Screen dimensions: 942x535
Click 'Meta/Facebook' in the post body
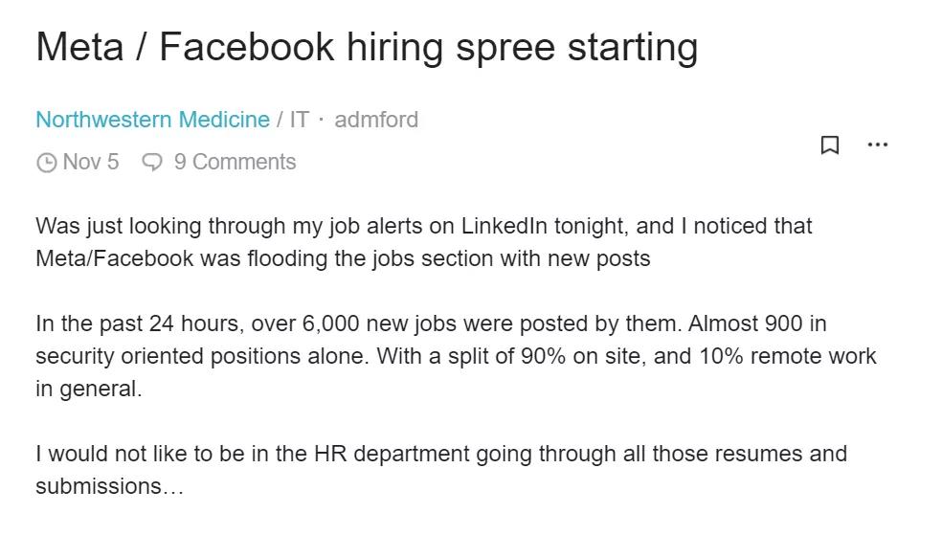114,258
